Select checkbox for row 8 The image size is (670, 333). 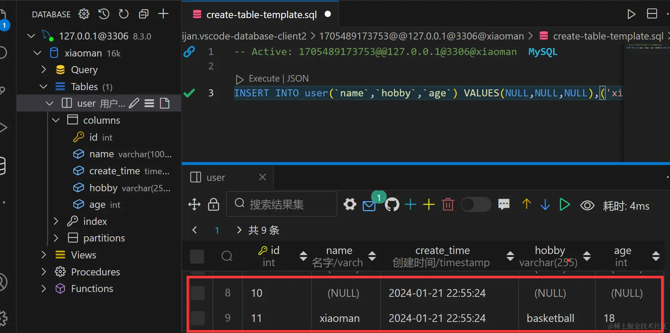198,293
